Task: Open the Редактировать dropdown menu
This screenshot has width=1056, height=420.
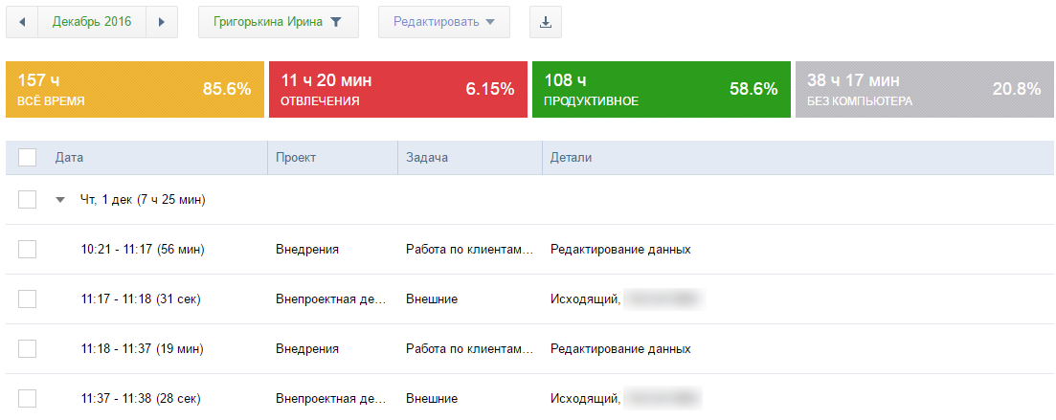Action: 444,22
